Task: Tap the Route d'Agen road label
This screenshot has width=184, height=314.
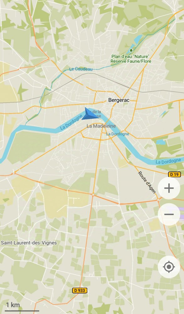Action: 147,182
